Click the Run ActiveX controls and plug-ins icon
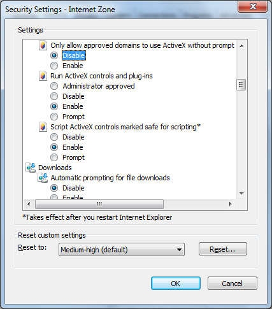 [43, 76]
